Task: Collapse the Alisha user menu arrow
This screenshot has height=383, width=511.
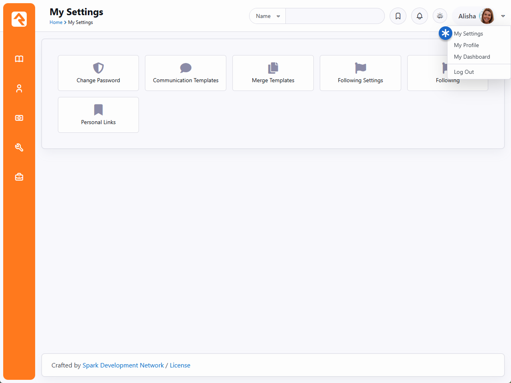Action: [503, 16]
